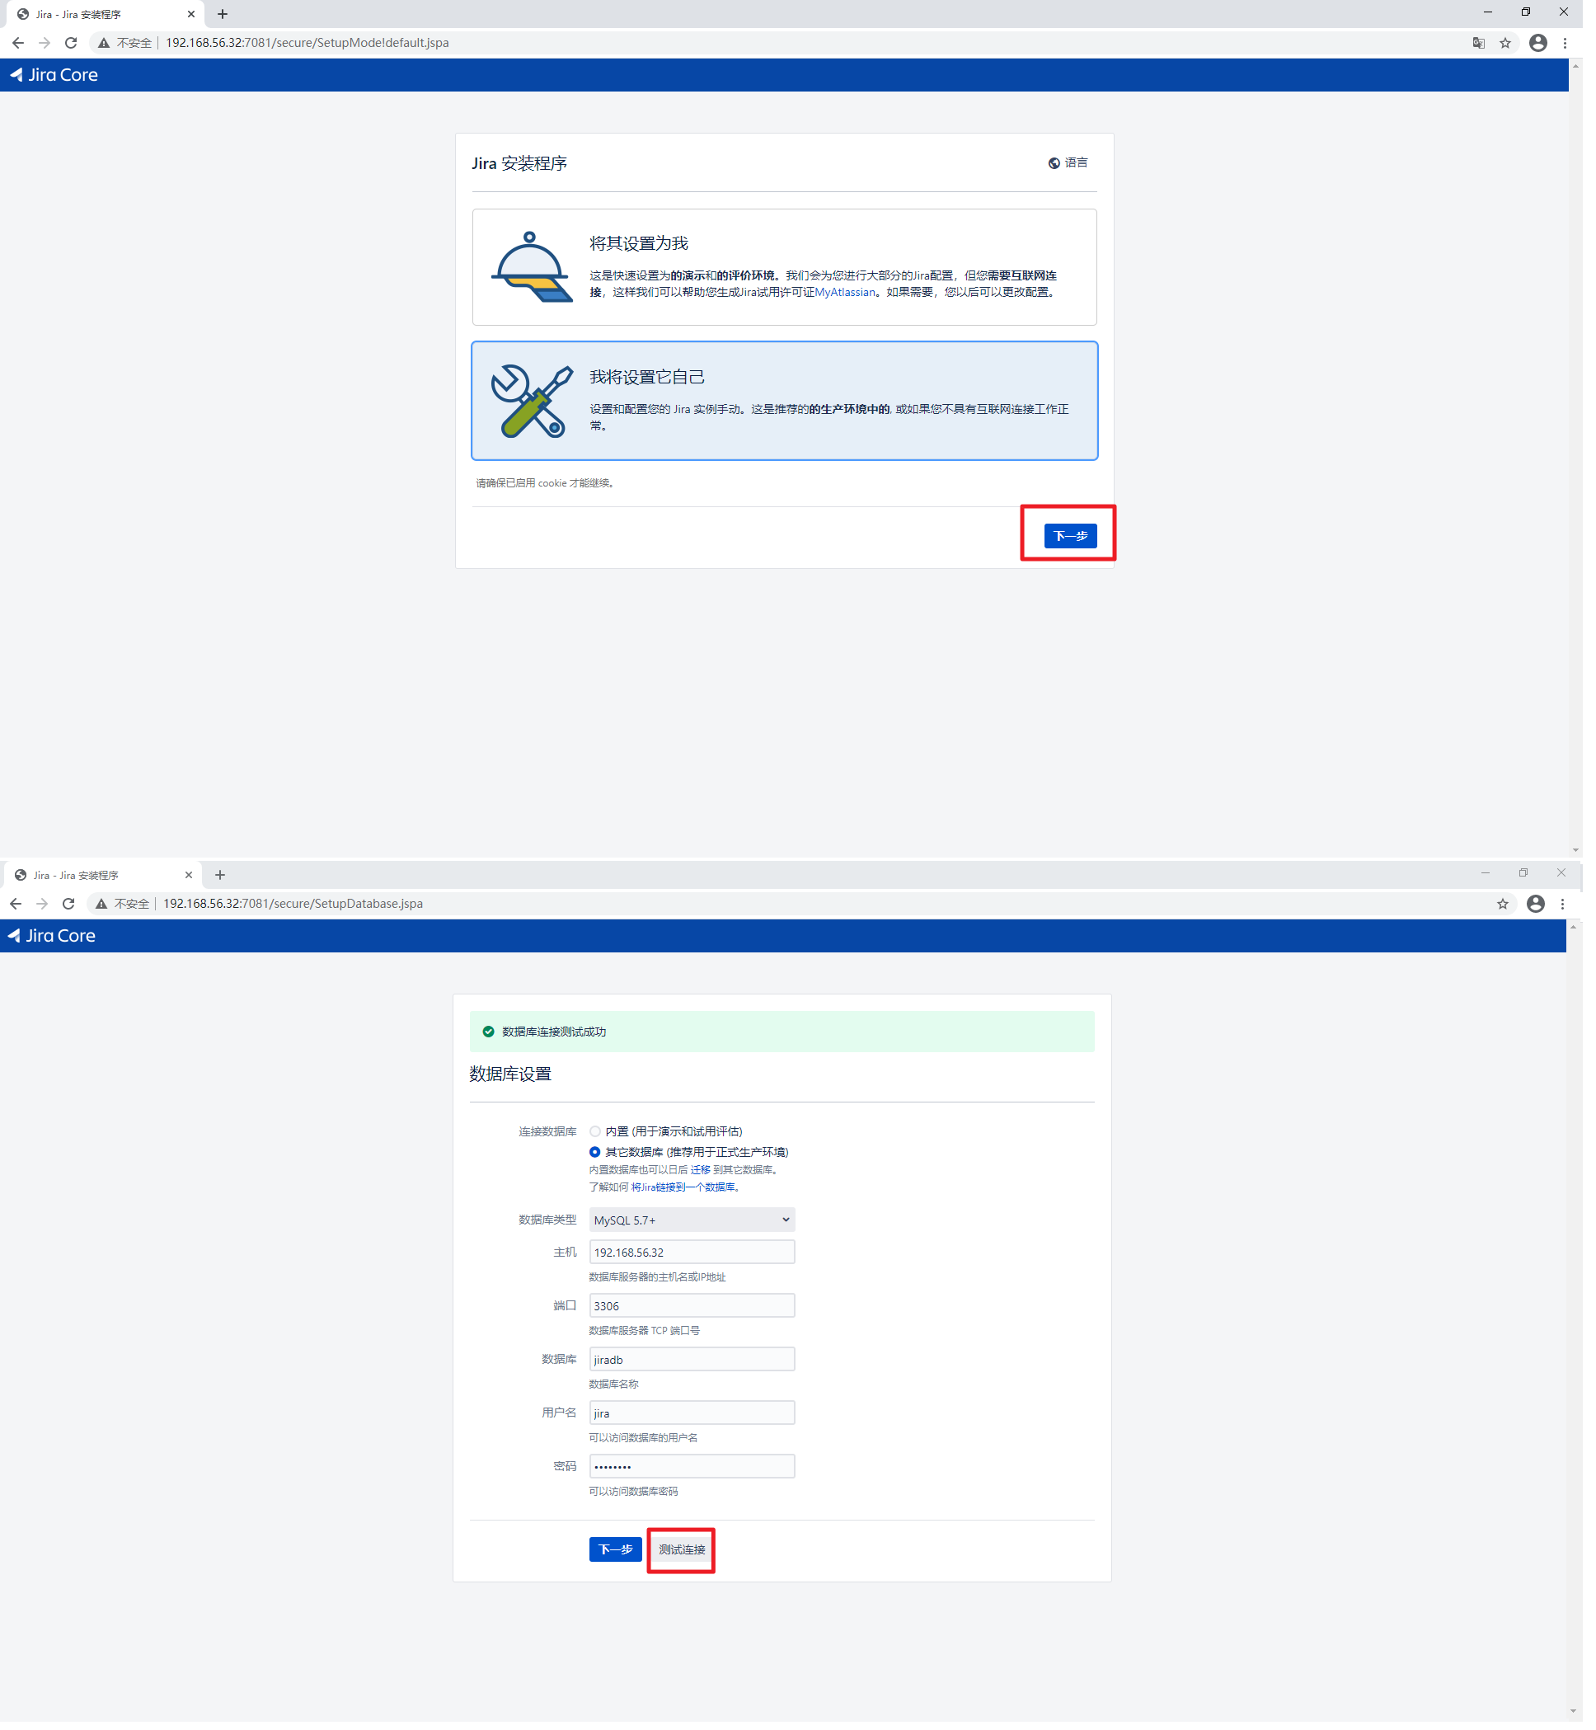Open the MyAtlassian link

tap(852, 294)
